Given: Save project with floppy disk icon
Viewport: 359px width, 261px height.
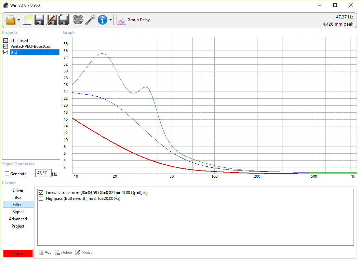Looking at the screenshot, I should click(39, 20).
